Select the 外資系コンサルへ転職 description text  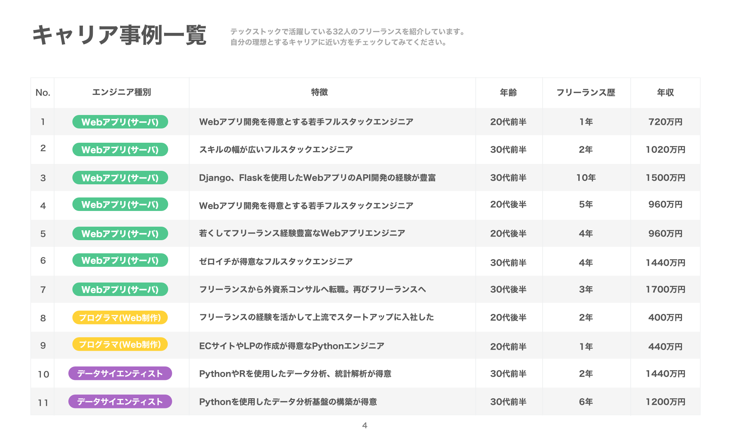[x=313, y=289]
